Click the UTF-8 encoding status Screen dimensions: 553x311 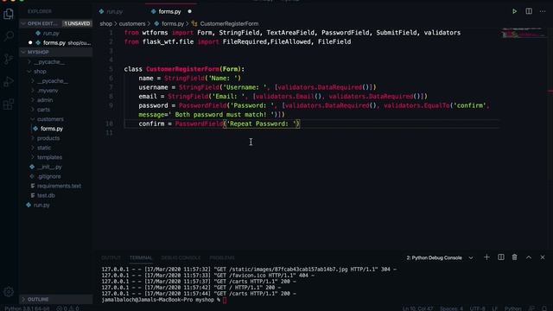click(x=477, y=308)
